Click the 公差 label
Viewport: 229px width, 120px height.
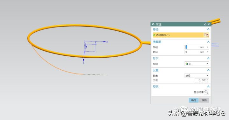[155, 80]
